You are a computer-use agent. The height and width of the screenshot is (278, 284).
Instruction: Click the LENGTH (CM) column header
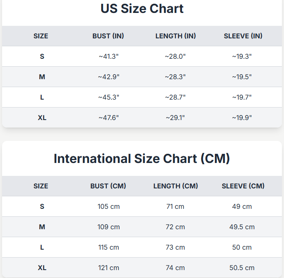click(x=175, y=186)
